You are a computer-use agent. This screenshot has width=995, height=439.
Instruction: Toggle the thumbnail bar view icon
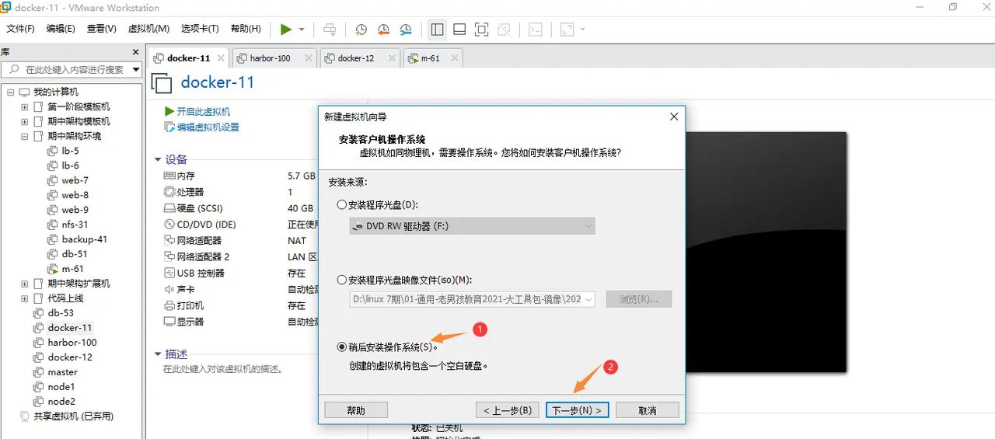click(459, 30)
